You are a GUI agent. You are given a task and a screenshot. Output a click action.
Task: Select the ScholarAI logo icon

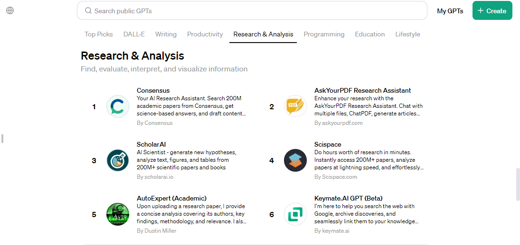pos(117,160)
